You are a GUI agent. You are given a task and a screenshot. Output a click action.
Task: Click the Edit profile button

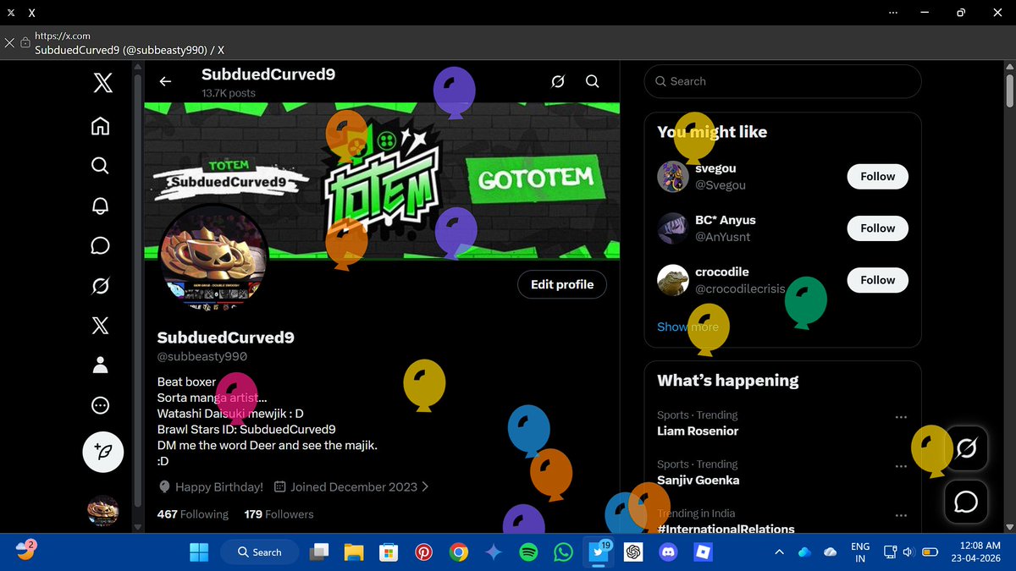pyautogui.click(x=562, y=284)
